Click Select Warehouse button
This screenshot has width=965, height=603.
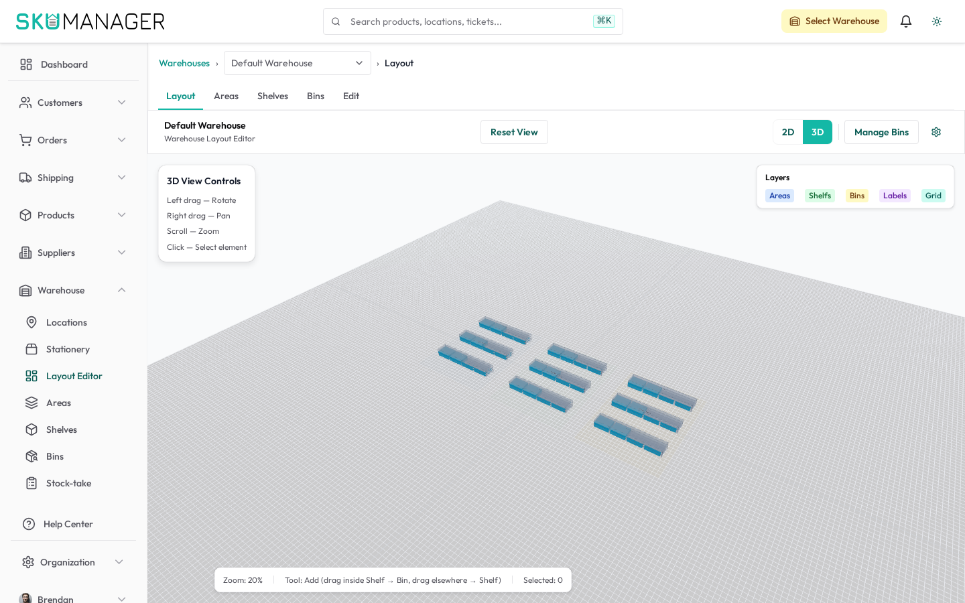pos(834,21)
